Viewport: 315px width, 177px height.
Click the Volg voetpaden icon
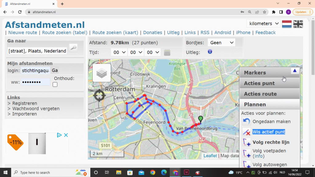click(x=246, y=153)
